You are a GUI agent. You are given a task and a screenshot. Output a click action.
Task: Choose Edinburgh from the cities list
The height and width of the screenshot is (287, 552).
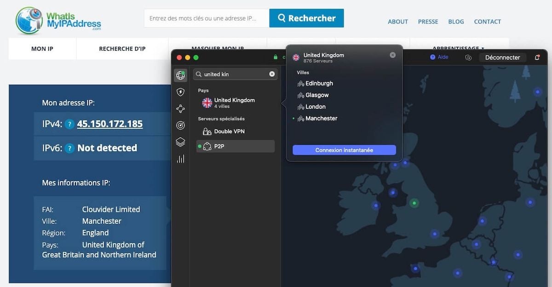coord(319,83)
